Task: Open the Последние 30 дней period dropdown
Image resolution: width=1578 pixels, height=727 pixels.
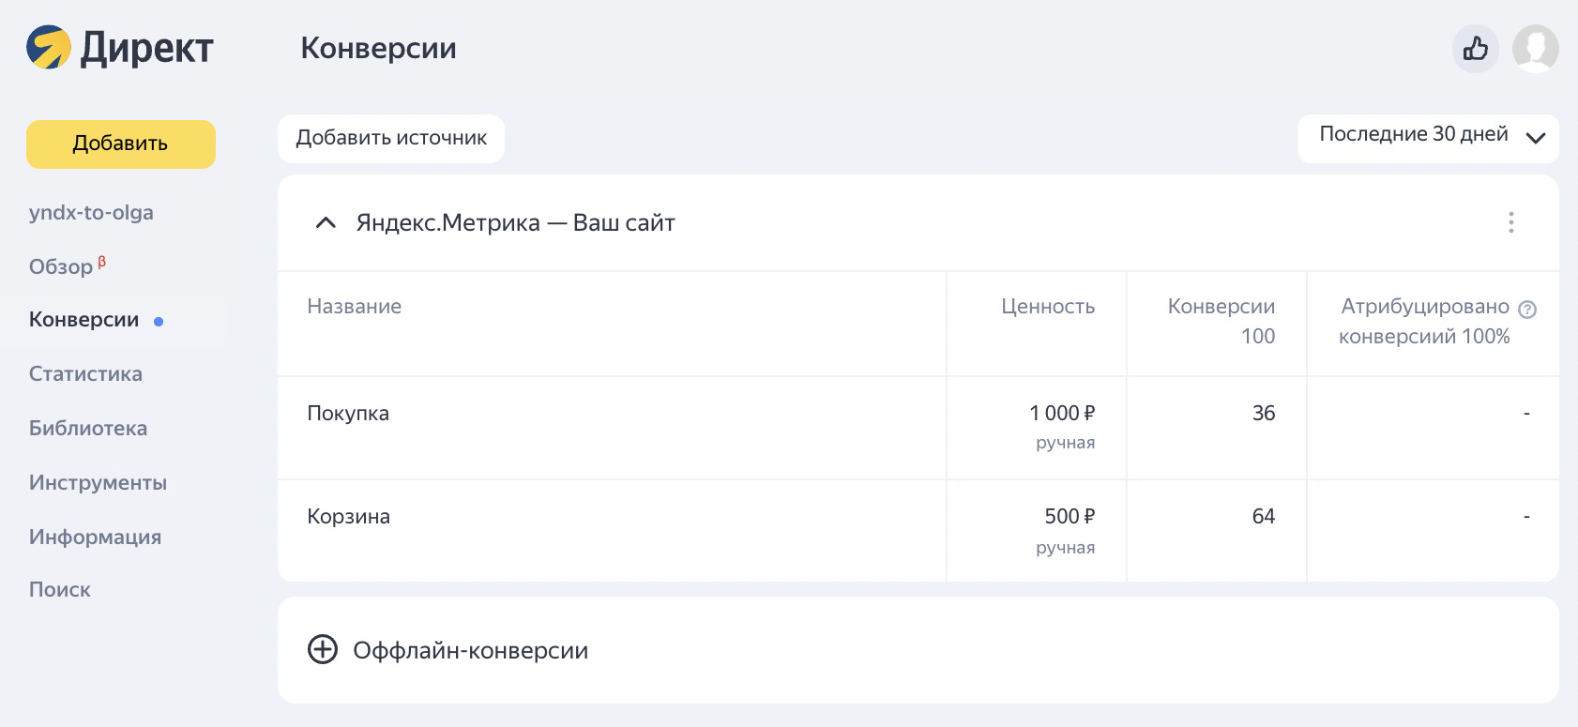Action: 1428,137
